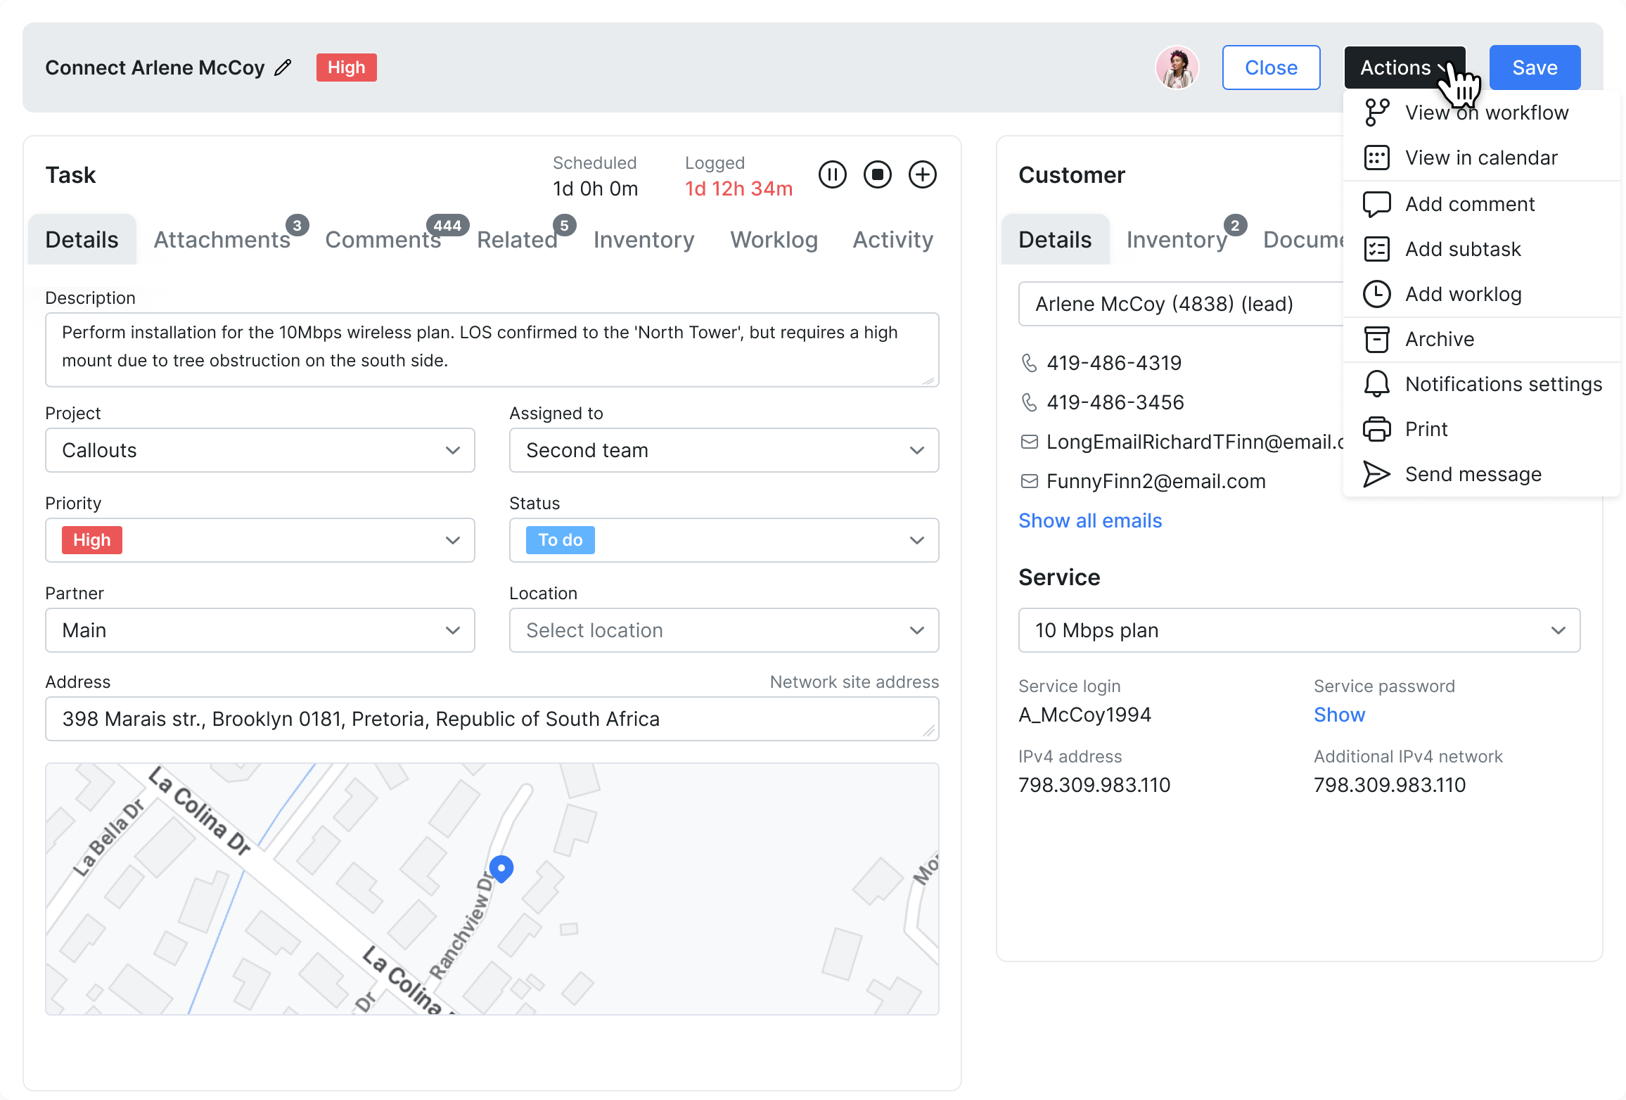Screen dimensions: 1626x1100
Task: Switch to the Comments tab
Action: tap(383, 240)
